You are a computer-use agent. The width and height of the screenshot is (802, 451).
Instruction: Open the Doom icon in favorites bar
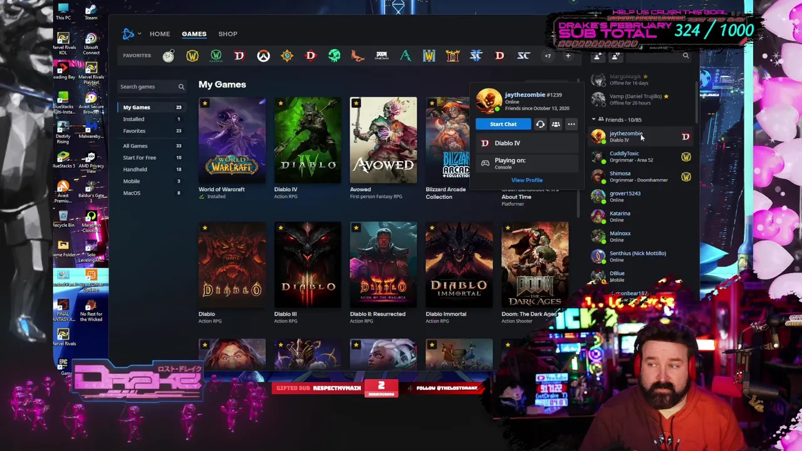click(x=382, y=56)
